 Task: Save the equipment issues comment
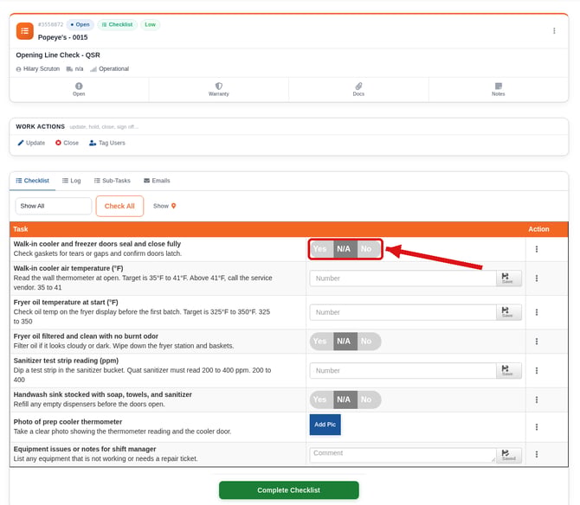[509, 455]
